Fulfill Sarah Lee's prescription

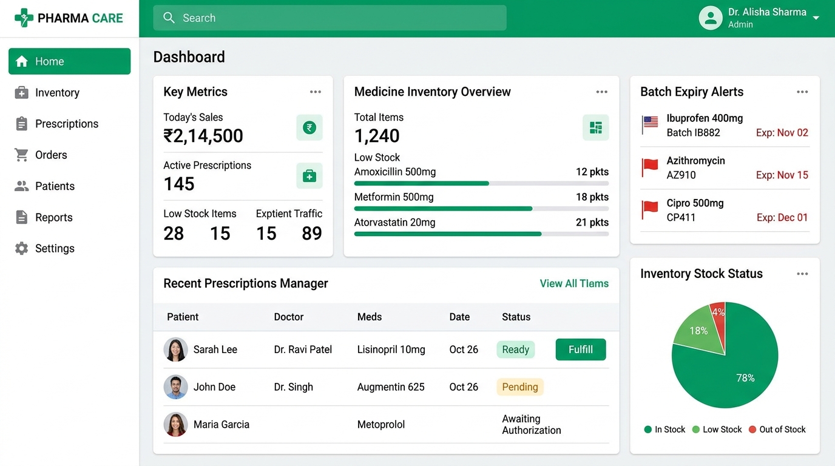click(581, 349)
